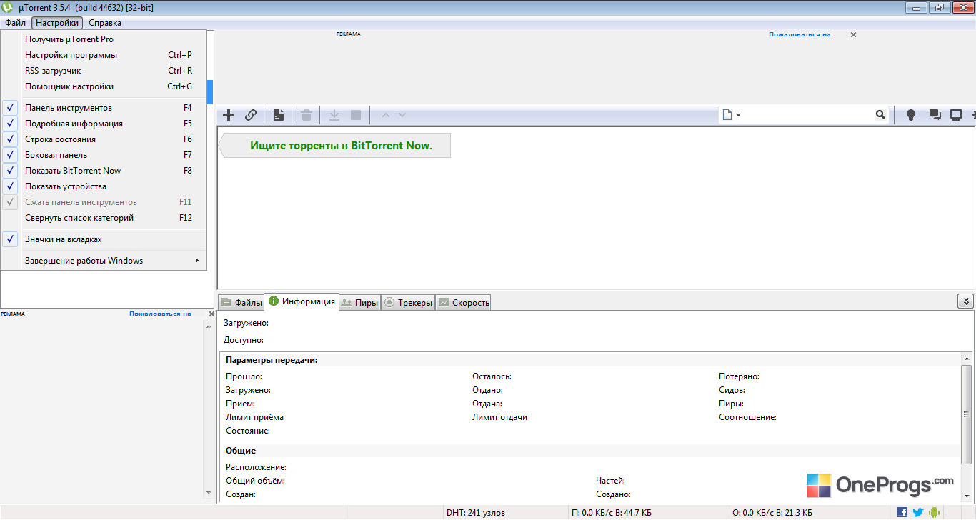Click the Start download arrow icon
This screenshot has height=520, width=976.
(x=334, y=115)
